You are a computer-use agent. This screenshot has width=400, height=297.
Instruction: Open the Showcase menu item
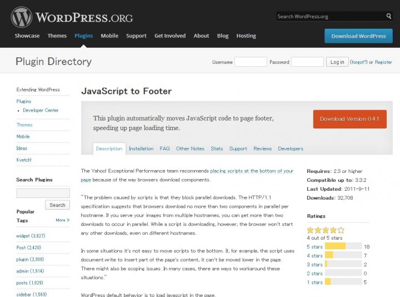[x=27, y=36]
